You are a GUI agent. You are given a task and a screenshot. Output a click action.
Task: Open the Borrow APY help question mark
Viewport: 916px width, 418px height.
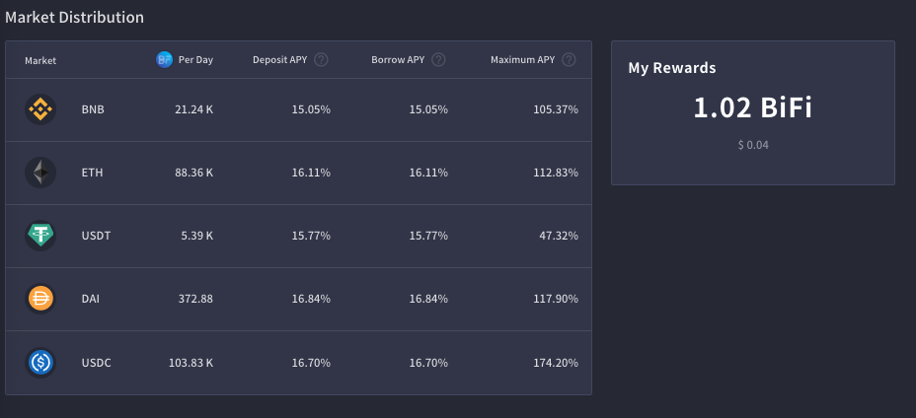coord(438,59)
